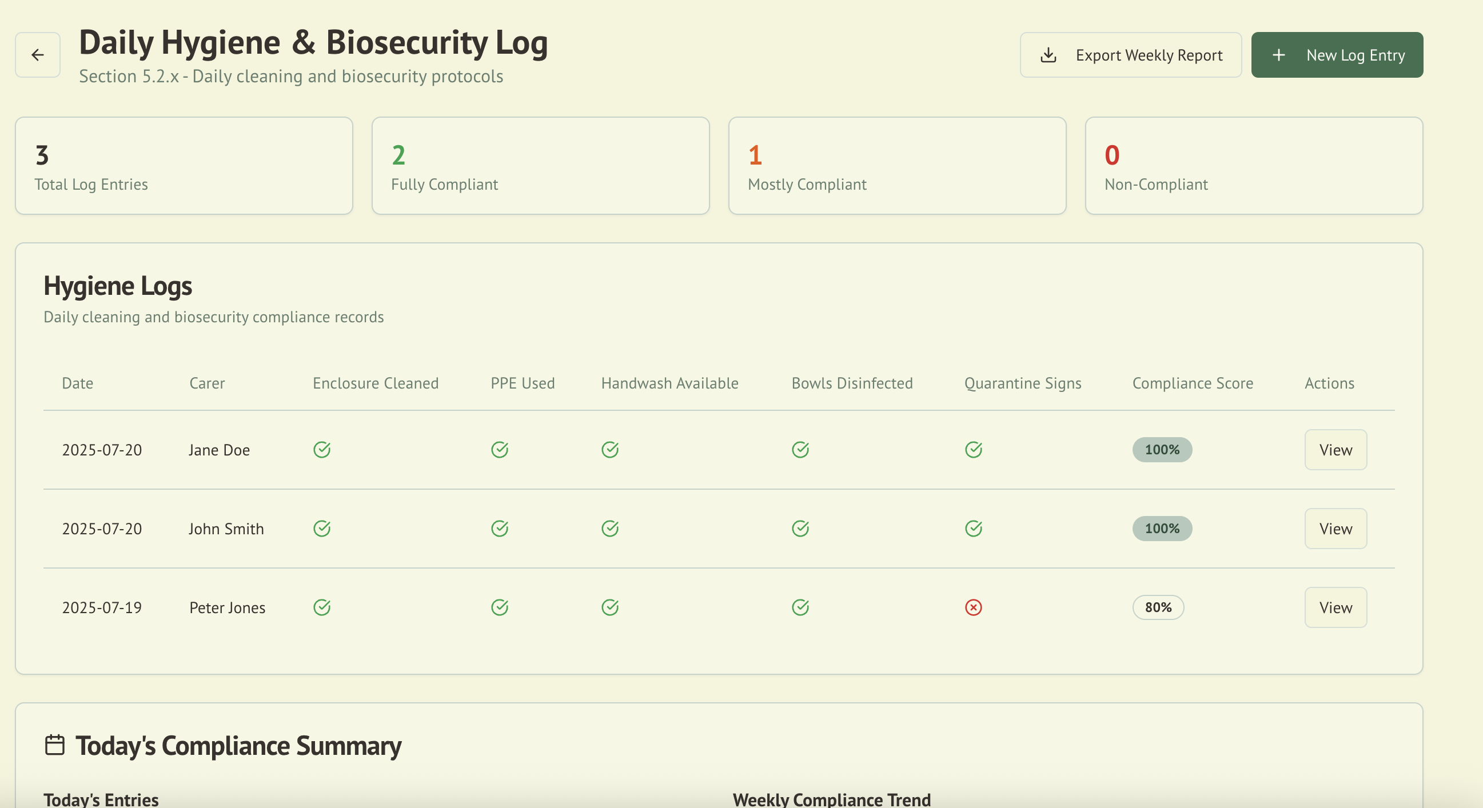Expand the Fully Compliant summary card
Screen dimensions: 1483x808
coord(541,166)
